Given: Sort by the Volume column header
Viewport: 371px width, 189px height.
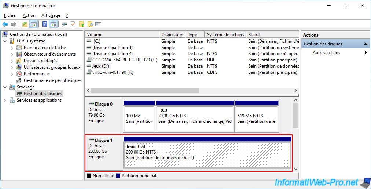Looking at the screenshot, I should tap(122, 35).
